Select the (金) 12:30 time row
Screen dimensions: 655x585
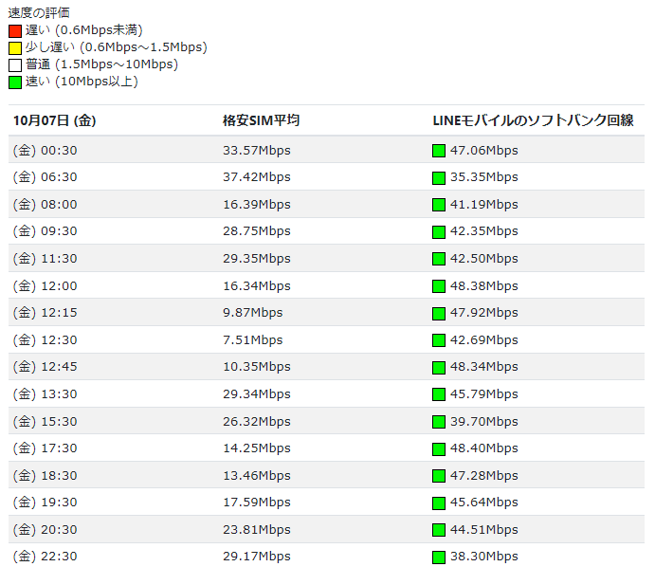coord(45,339)
